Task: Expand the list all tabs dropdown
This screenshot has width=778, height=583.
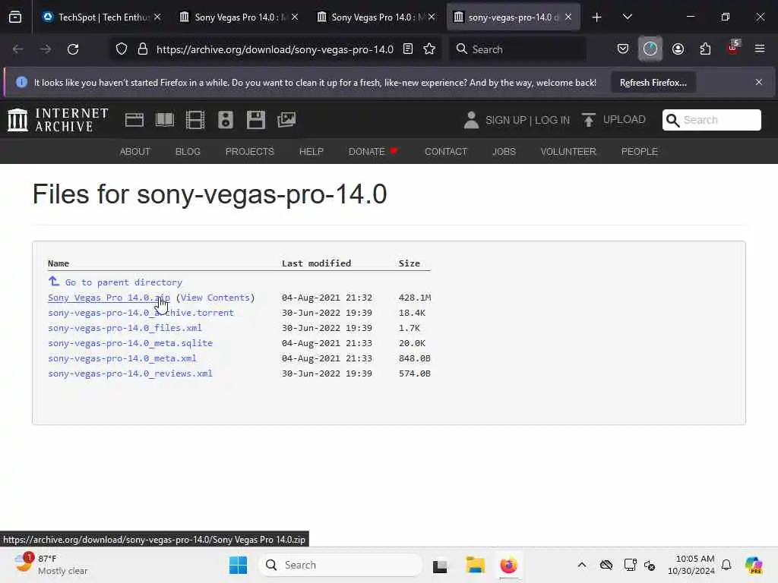Action: pyautogui.click(x=627, y=17)
